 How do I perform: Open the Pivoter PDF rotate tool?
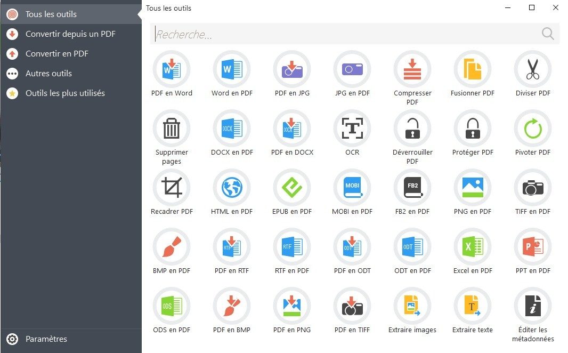532,129
